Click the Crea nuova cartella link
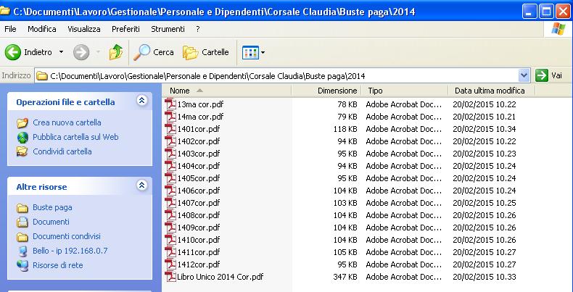This screenshot has height=292, width=573. 67,122
